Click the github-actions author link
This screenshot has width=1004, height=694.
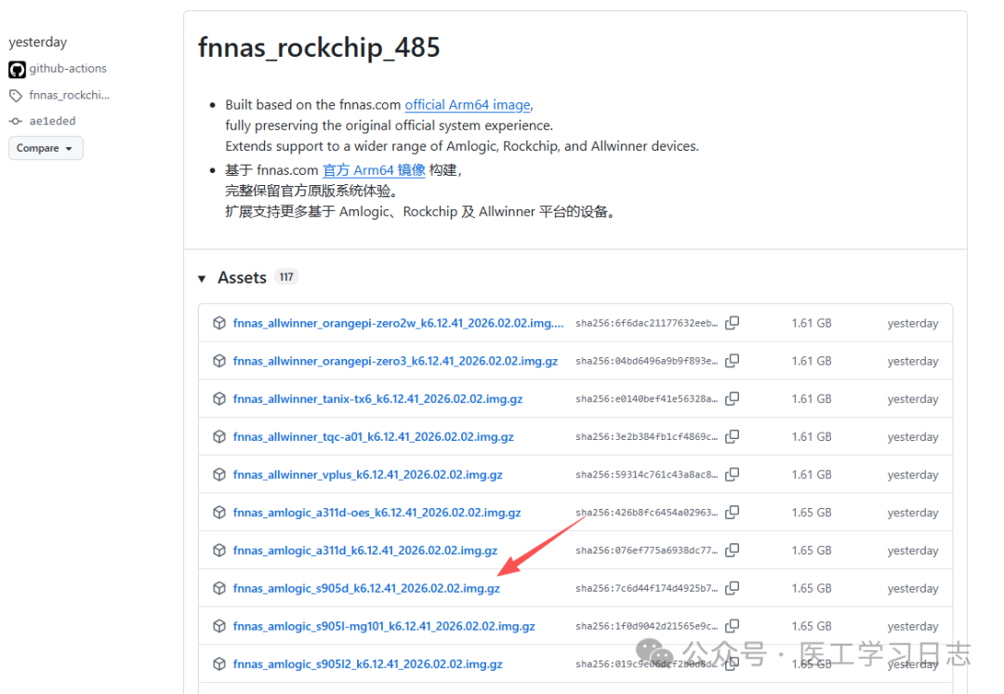click(68, 69)
